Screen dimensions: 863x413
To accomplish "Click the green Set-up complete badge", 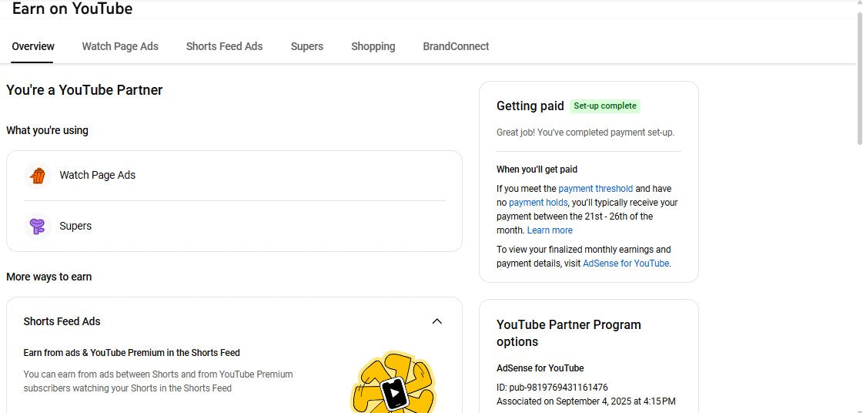I will [604, 106].
